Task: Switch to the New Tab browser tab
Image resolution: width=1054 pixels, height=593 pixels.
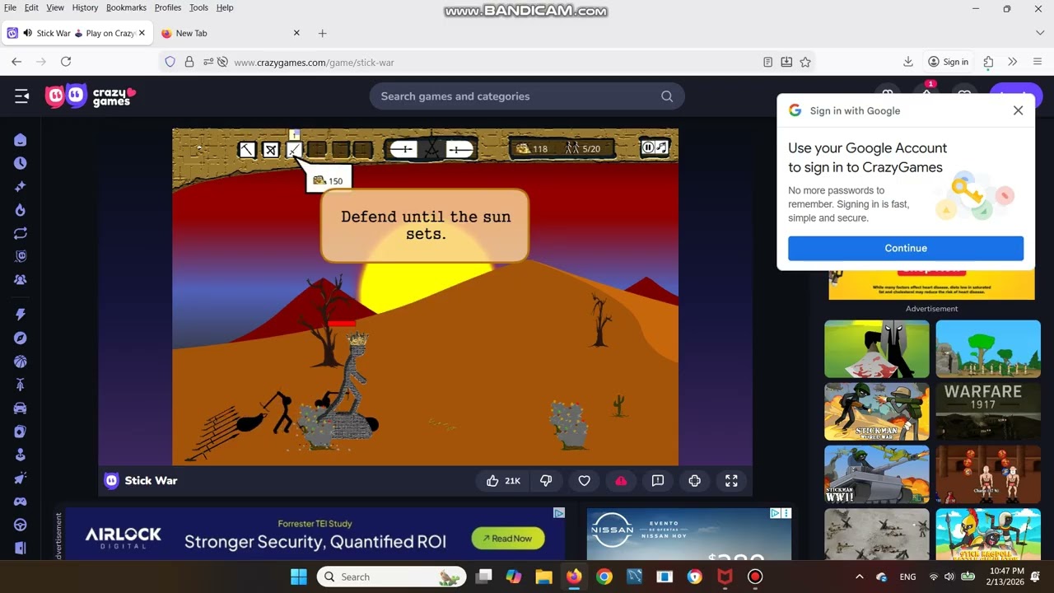Action: coord(231,33)
